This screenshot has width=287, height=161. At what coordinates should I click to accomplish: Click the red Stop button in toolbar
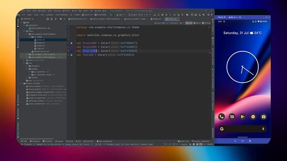[x=182, y=15]
